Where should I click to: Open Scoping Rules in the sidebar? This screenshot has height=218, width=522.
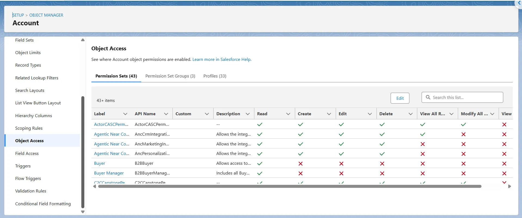click(29, 128)
